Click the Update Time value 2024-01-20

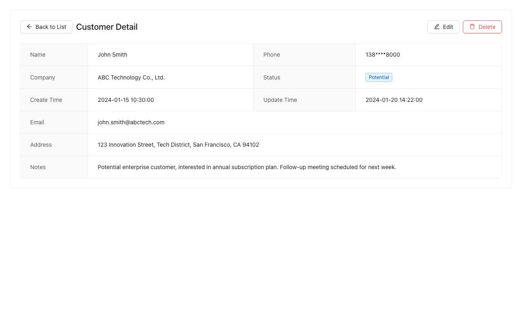[x=394, y=100]
